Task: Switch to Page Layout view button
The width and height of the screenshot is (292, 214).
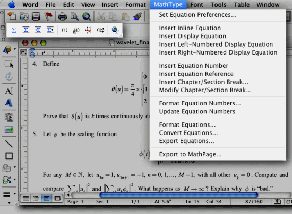Action: [x=46, y=199]
